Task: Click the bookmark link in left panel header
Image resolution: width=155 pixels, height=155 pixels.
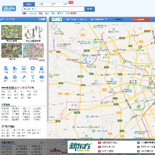Action: point(42,19)
